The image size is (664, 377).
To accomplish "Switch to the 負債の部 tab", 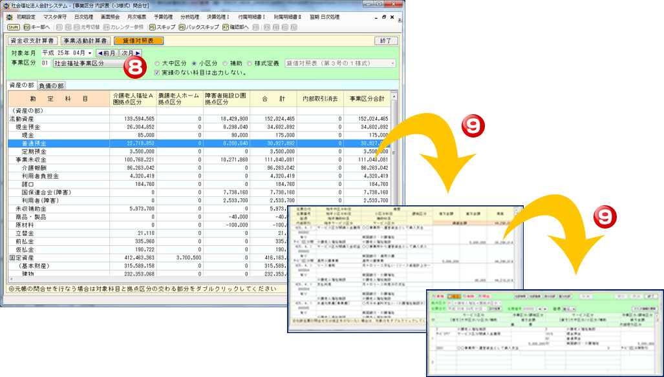I will (x=51, y=85).
